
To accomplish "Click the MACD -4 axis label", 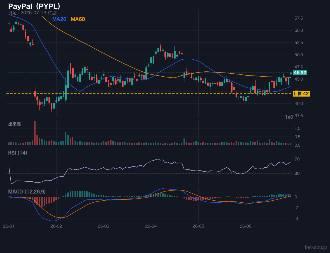I will point(297,219).
